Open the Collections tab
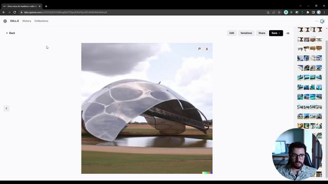This screenshot has height=184, width=328. click(x=42, y=21)
